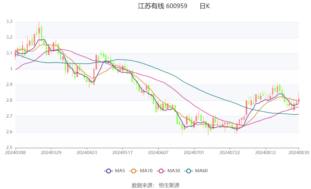Click the y-axis value 3.1
The height and width of the screenshot is (189, 311).
pos(9,53)
